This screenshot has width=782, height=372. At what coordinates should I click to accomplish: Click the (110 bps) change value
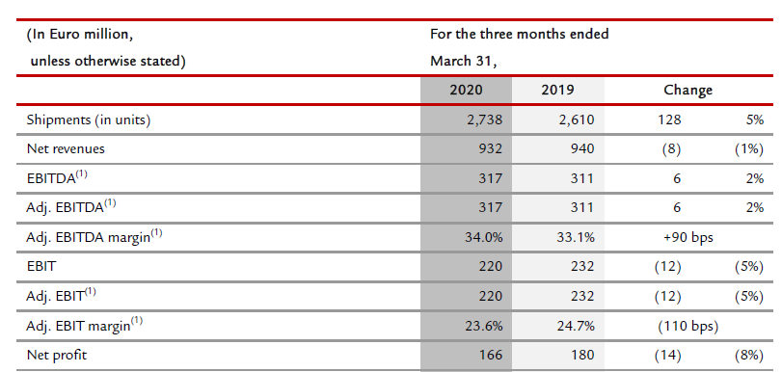(688, 326)
